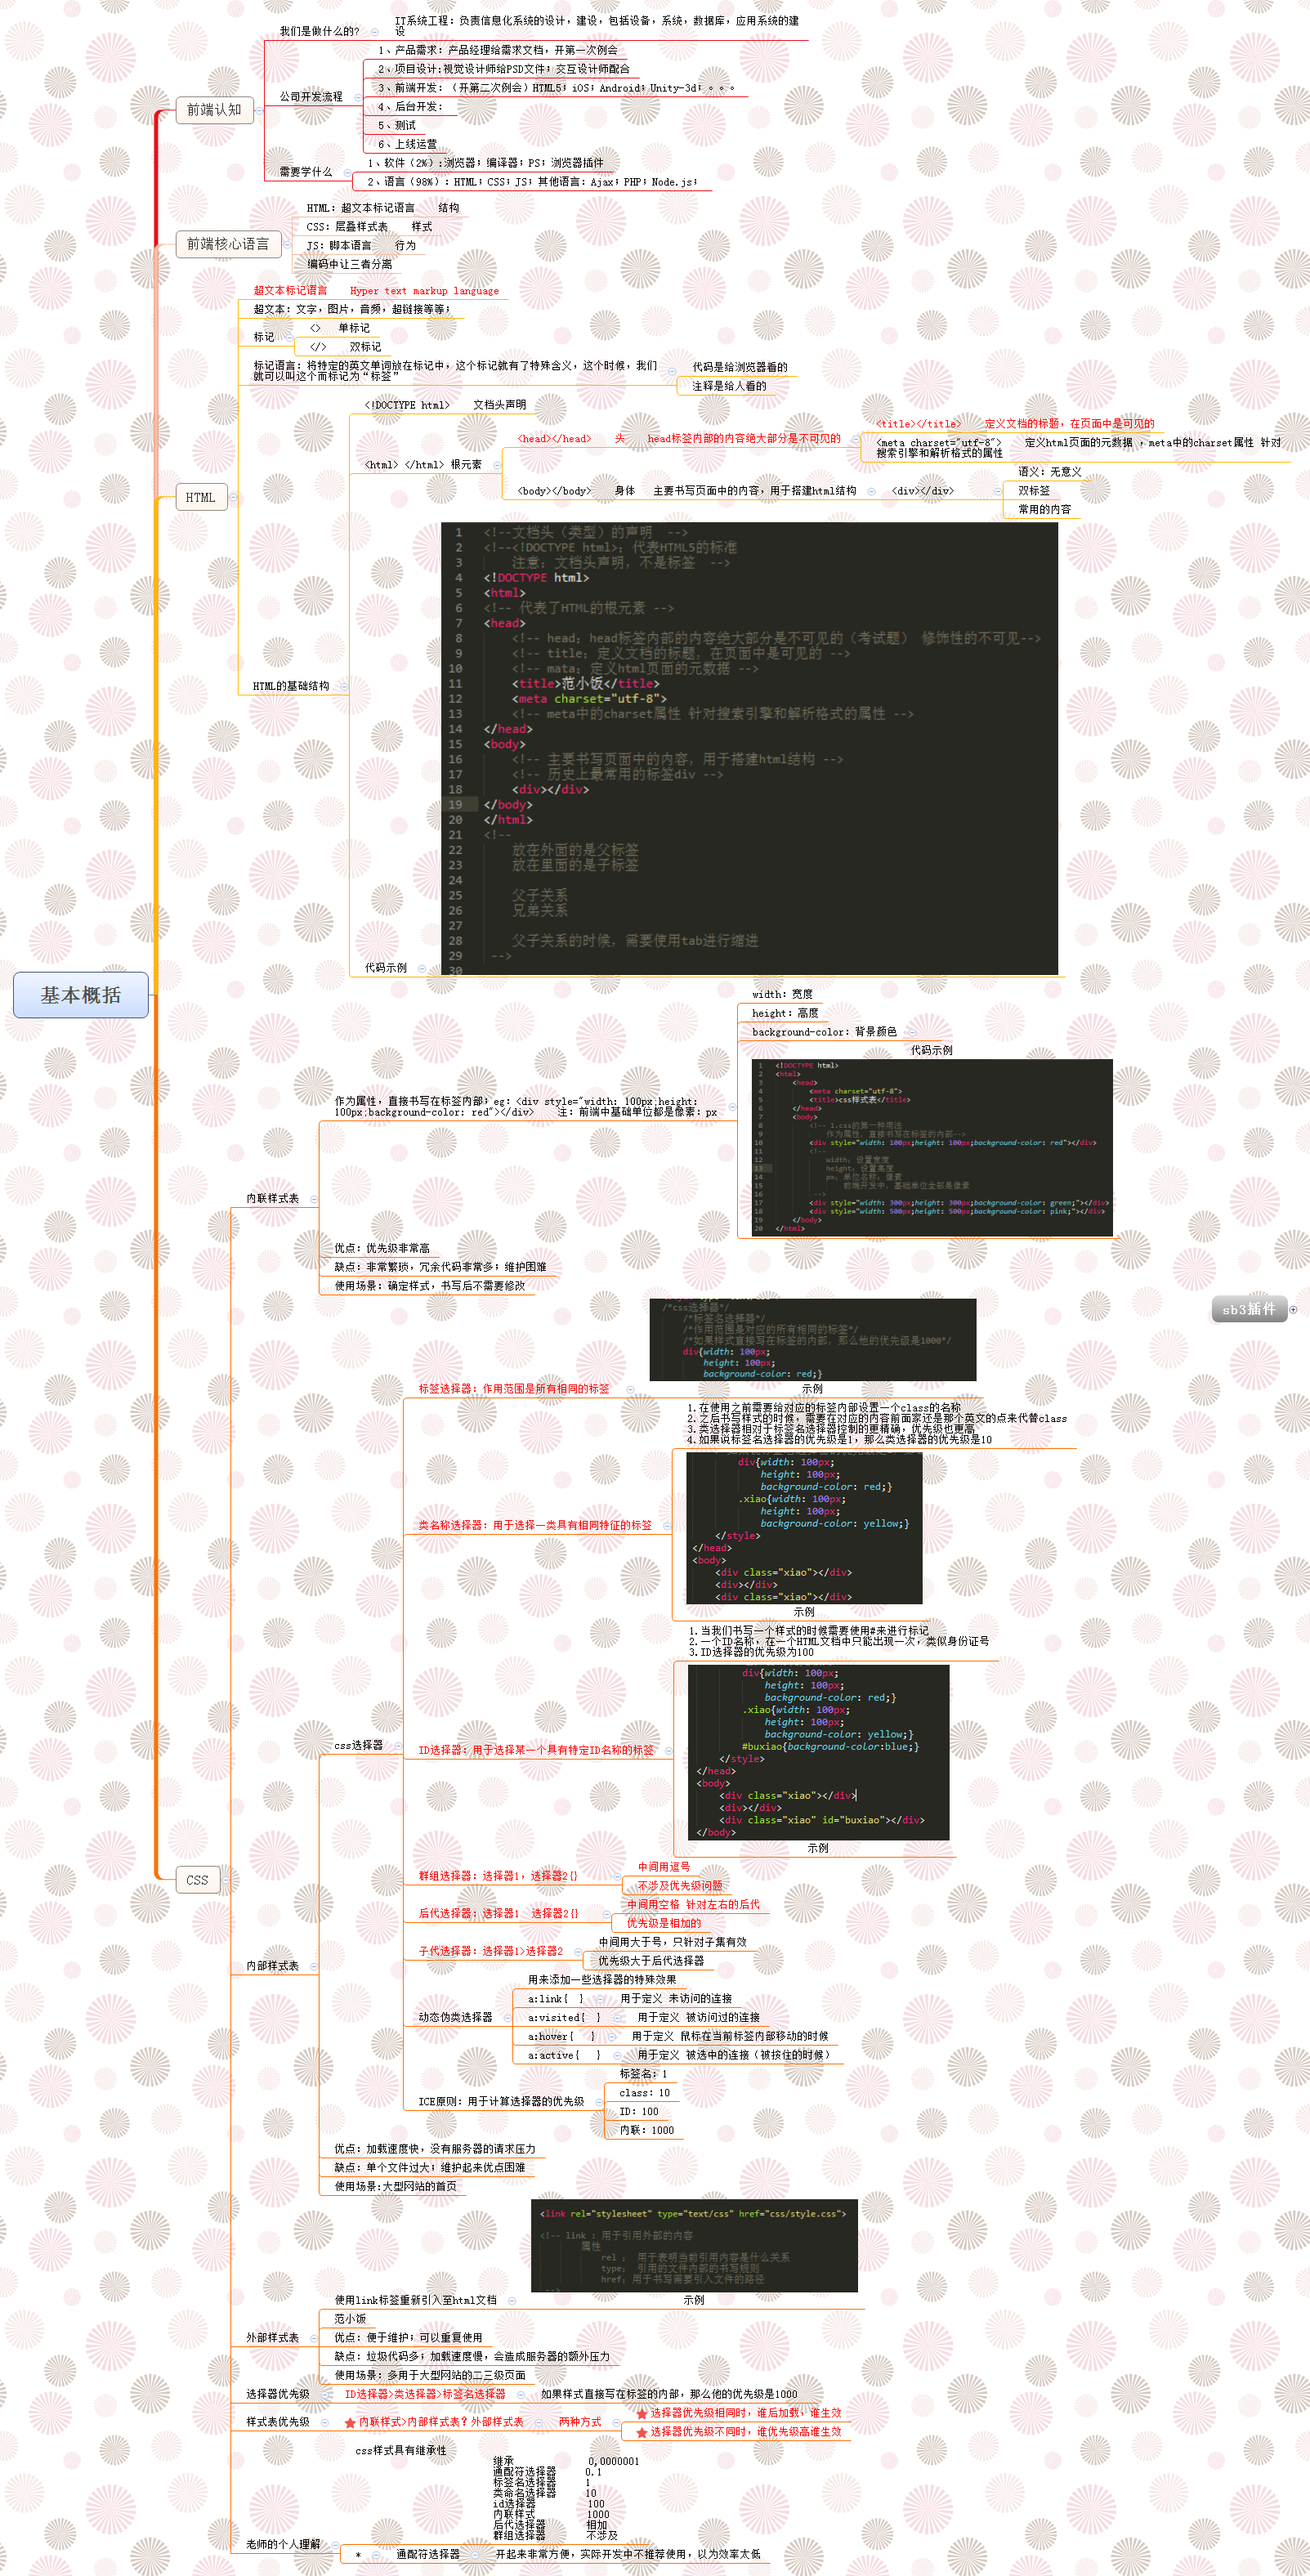1310x2576 pixels.
Task: Select the 前端认知 topic node
Action: [x=214, y=110]
